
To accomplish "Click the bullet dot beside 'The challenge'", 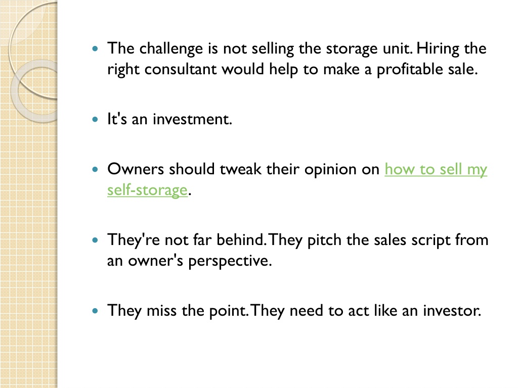I will point(95,49).
